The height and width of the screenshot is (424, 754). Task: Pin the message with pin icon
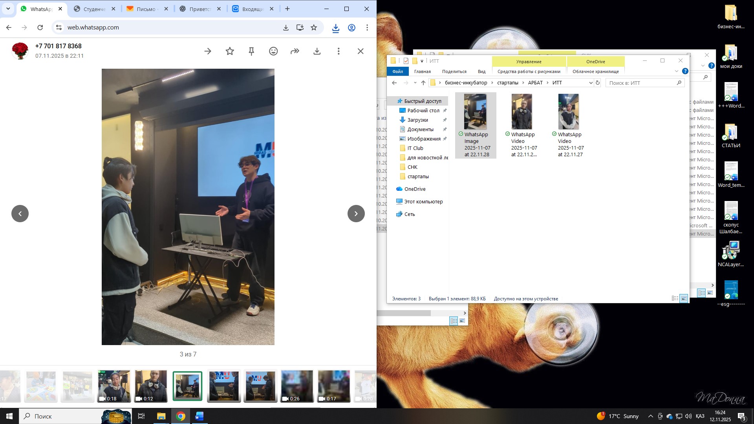click(251, 51)
